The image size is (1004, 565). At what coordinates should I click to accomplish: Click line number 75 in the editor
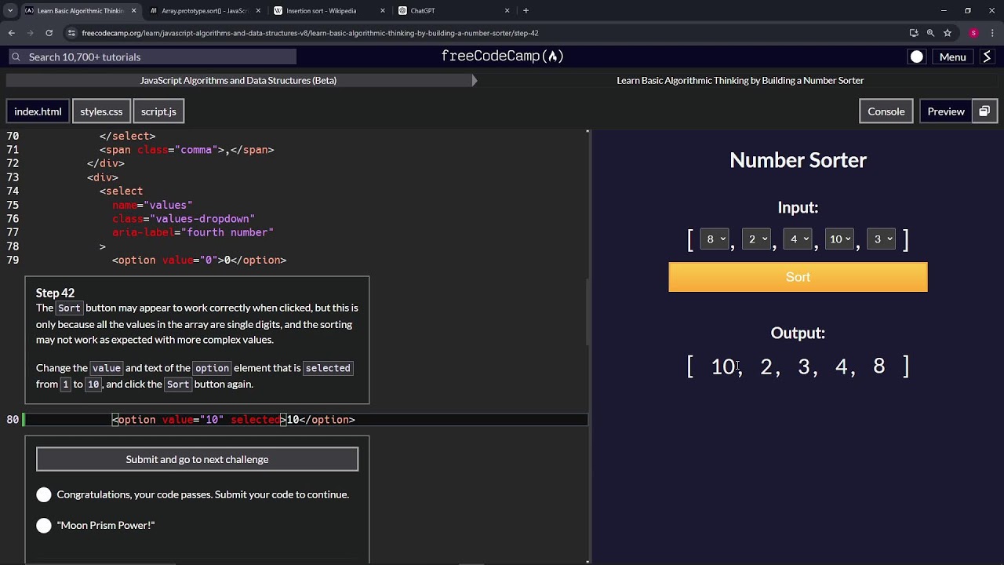point(13,205)
